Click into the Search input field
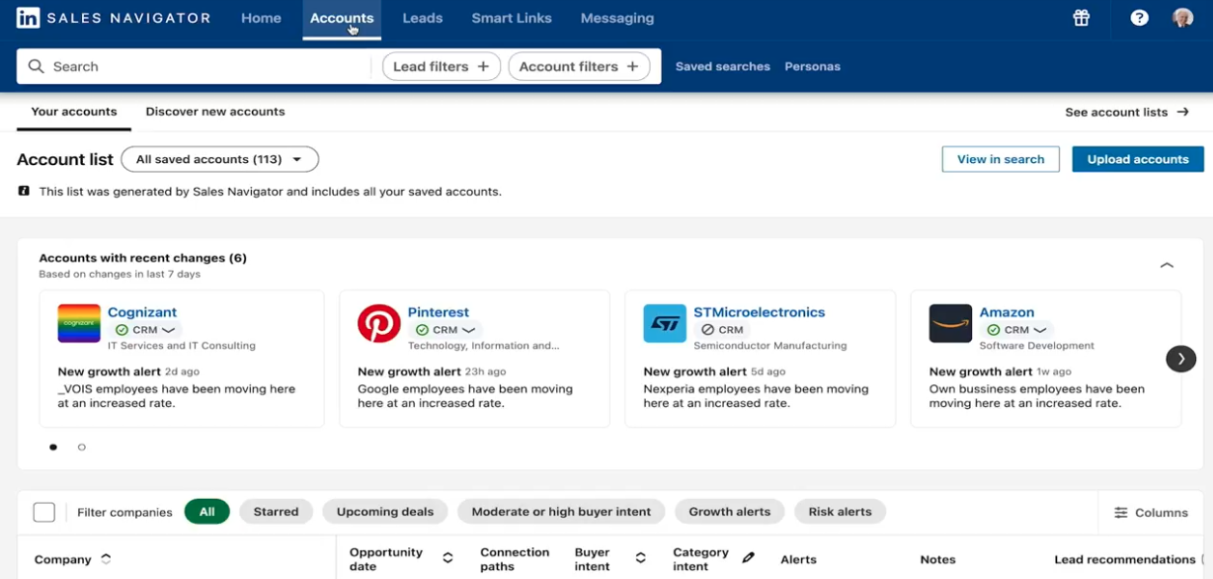The image size is (1213, 579). pyautogui.click(x=198, y=66)
